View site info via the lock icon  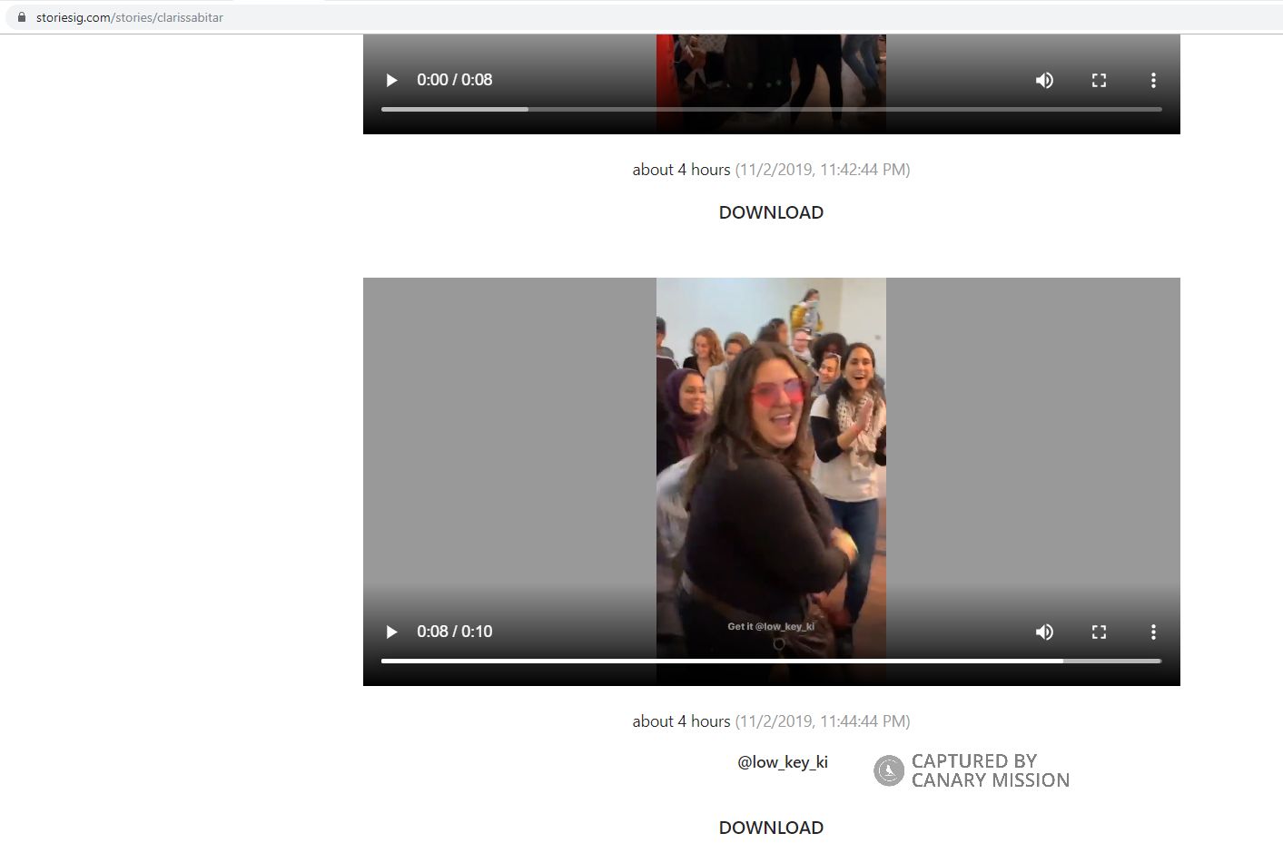(x=22, y=17)
